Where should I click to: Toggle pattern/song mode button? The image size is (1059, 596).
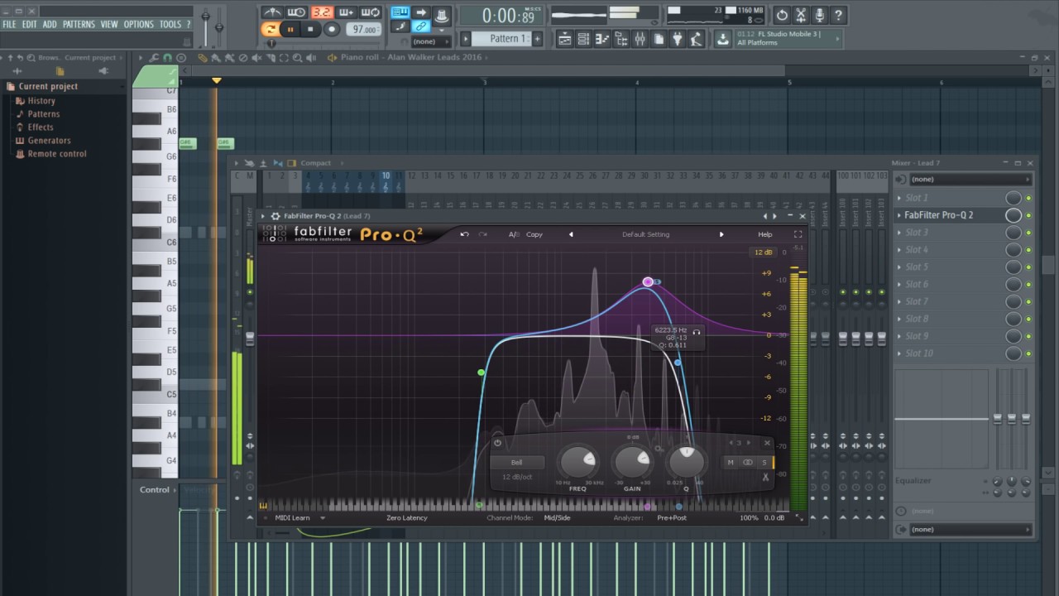(270, 29)
